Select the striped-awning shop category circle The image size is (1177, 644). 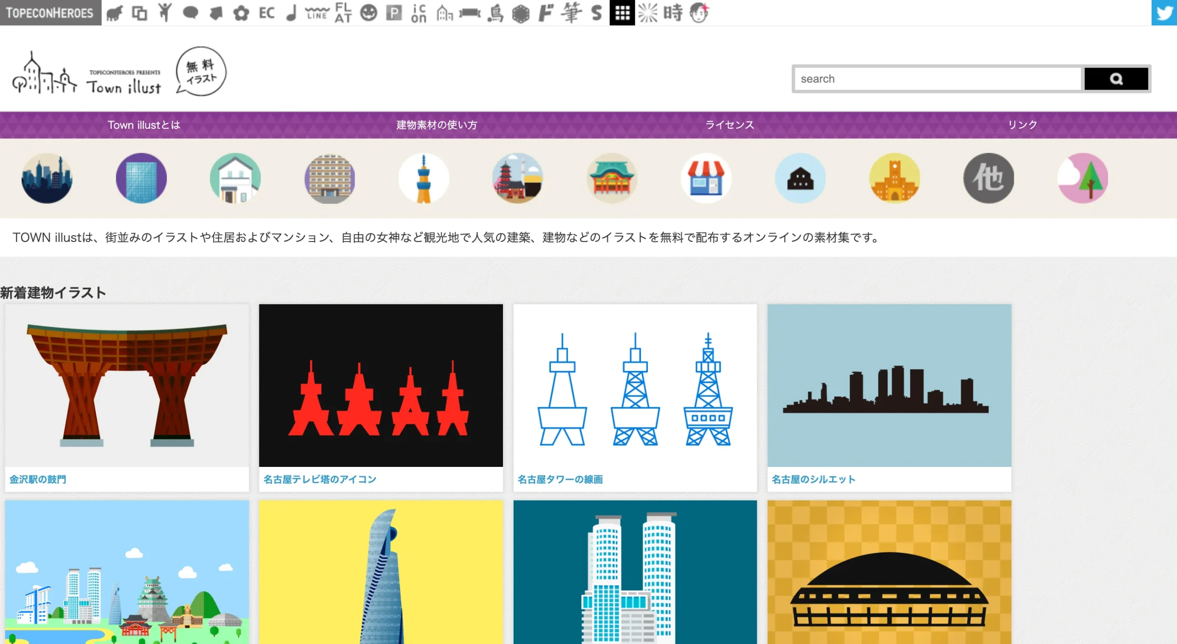[x=706, y=178]
